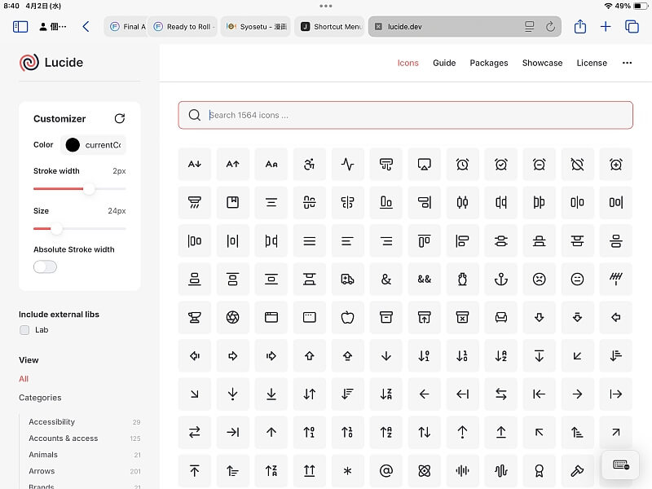Show the Safari tab overview

[632, 27]
